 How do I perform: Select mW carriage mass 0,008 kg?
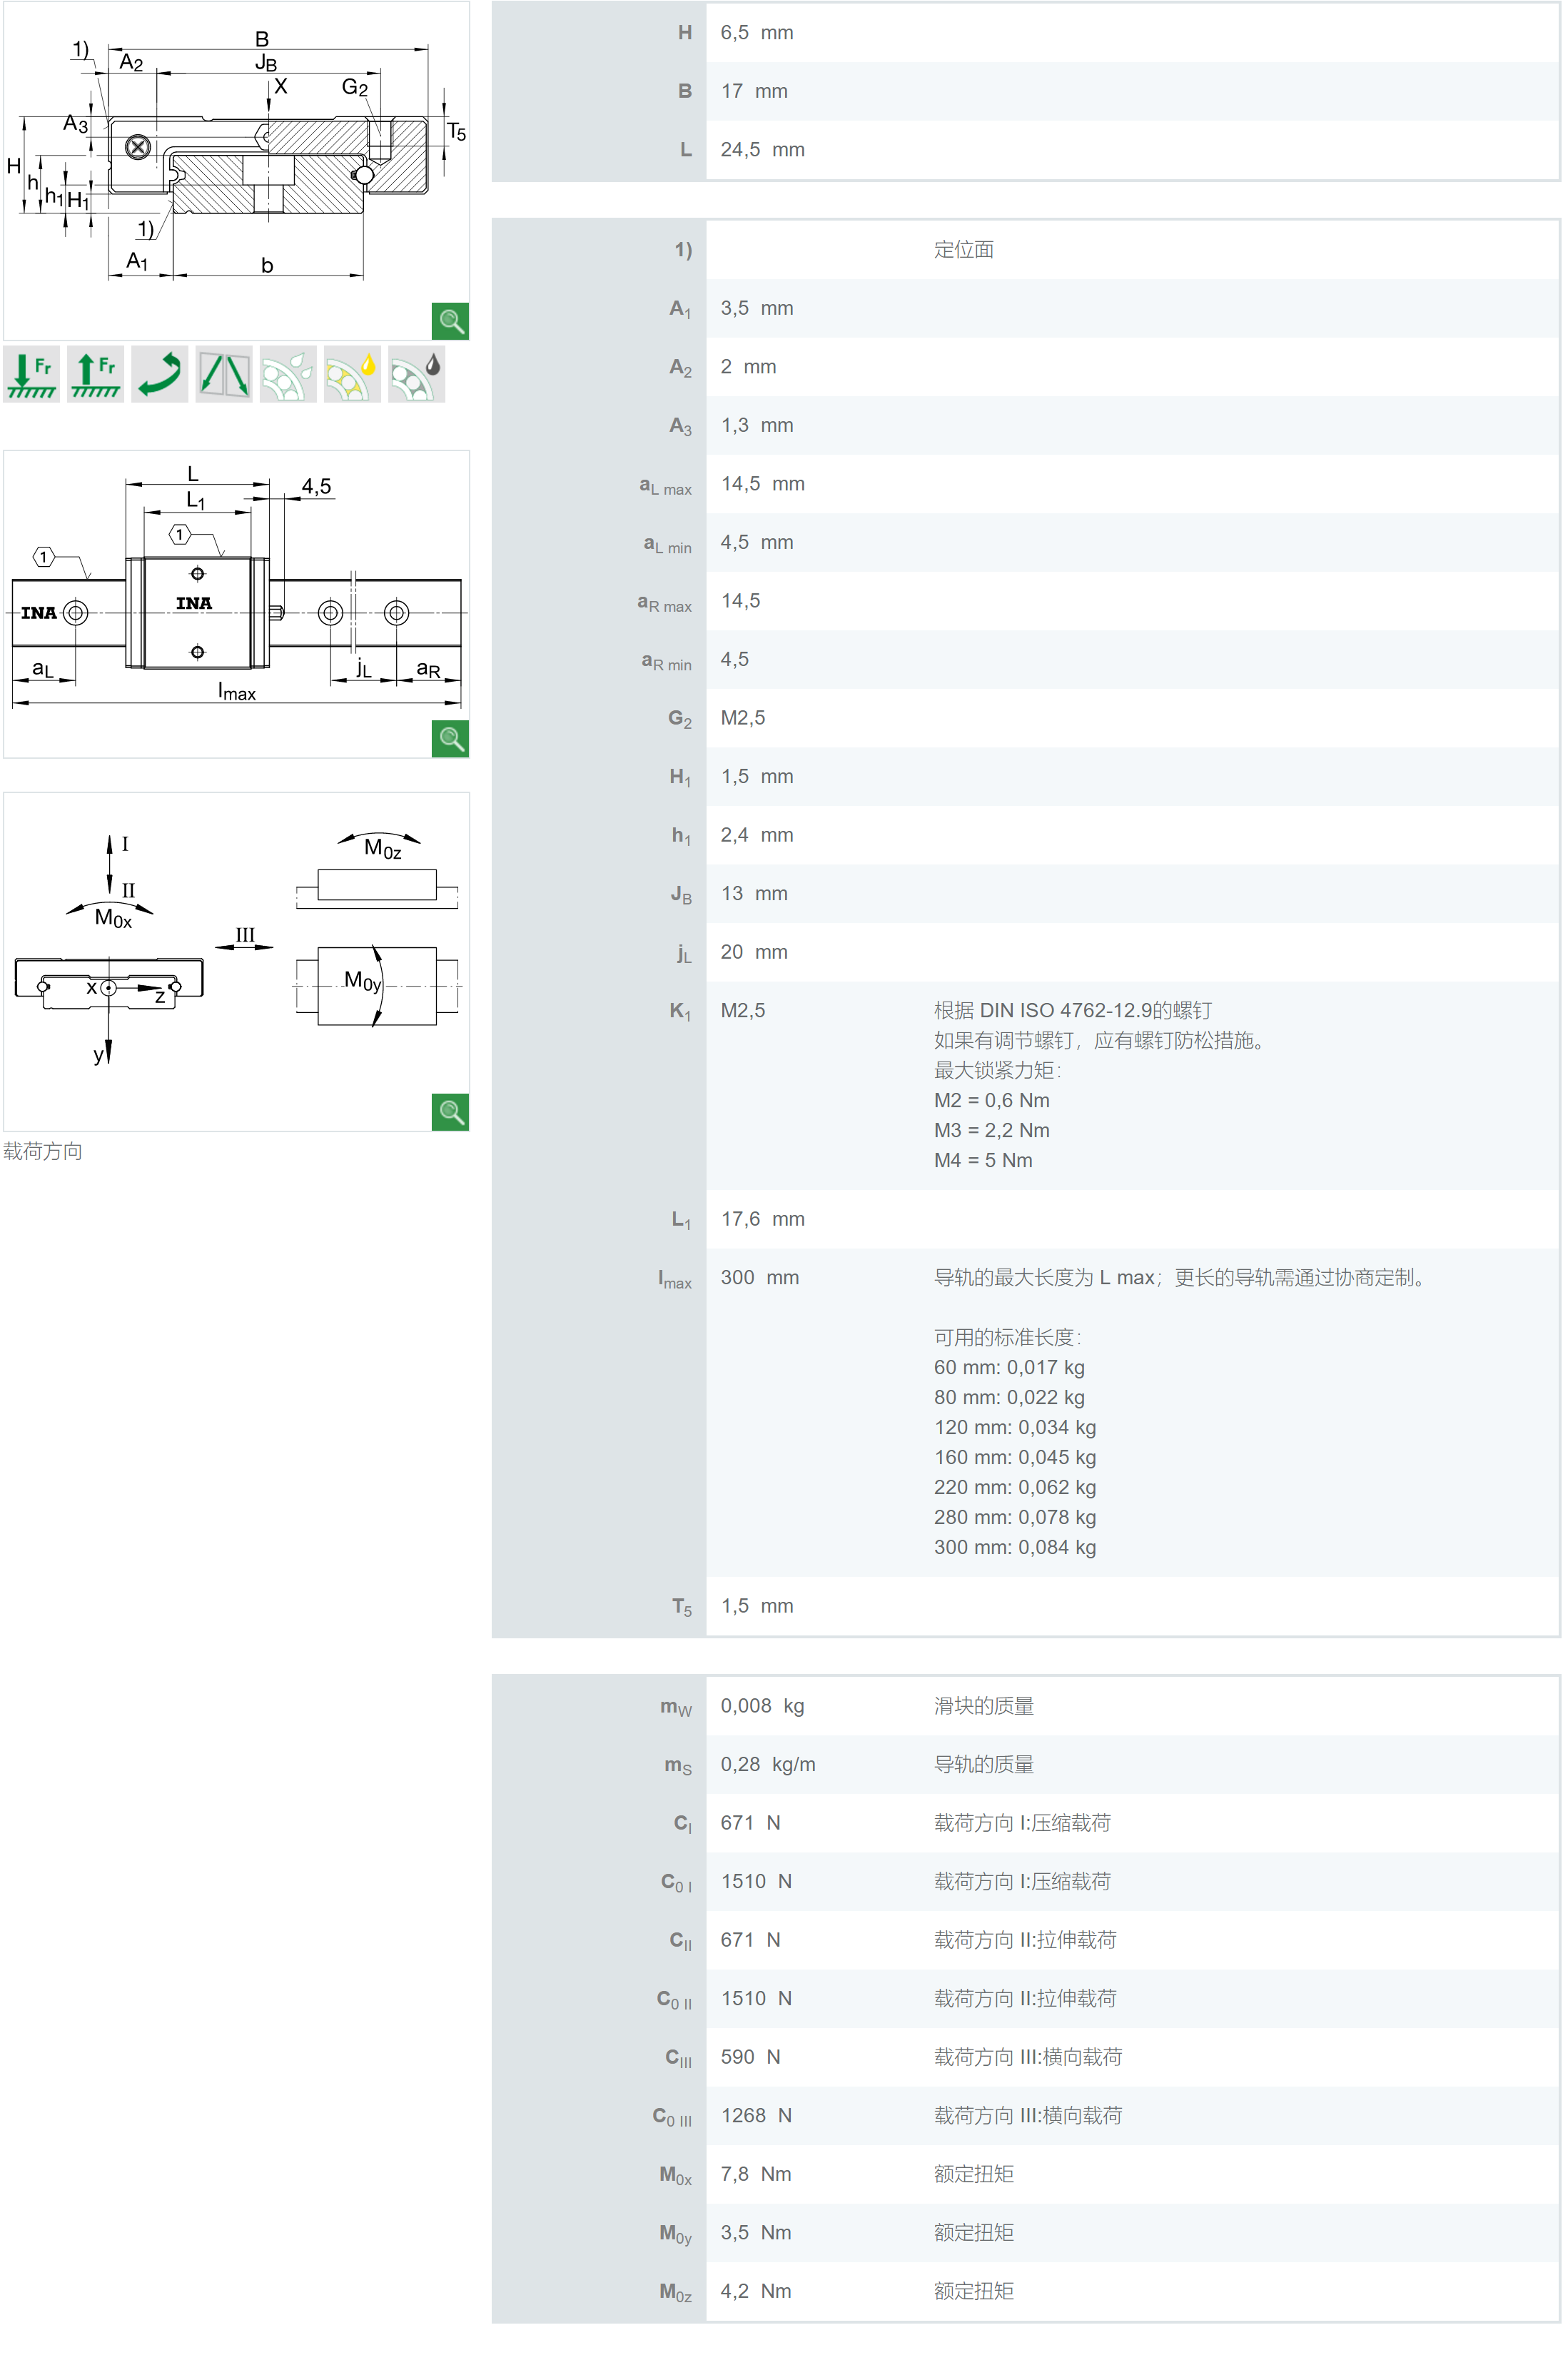pos(762,1706)
